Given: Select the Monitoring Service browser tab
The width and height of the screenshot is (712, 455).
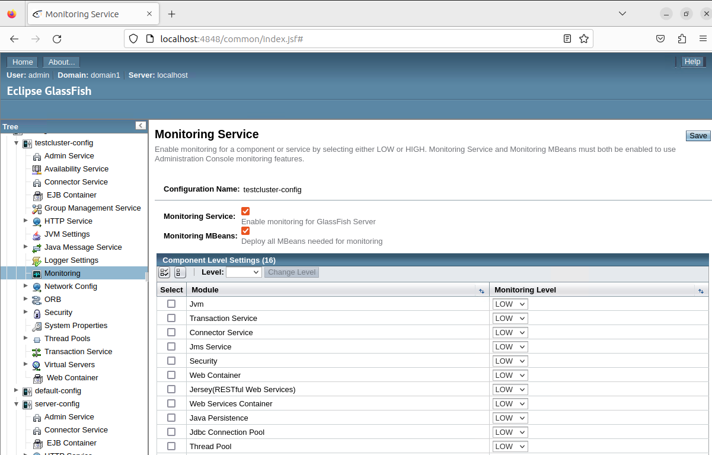Looking at the screenshot, I should [92, 14].
